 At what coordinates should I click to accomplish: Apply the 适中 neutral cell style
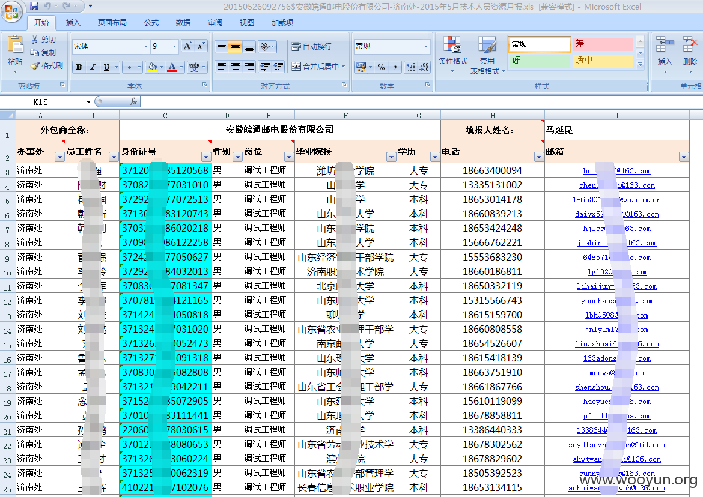[x=603, y=60]
